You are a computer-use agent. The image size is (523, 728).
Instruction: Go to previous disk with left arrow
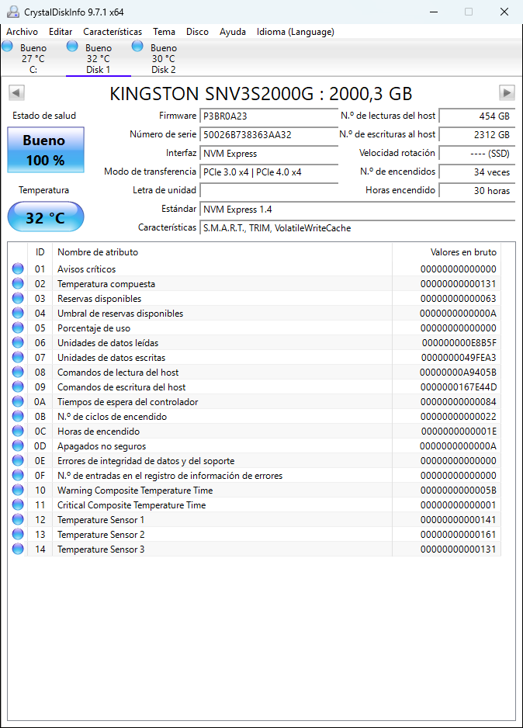(x=16, y=93)
